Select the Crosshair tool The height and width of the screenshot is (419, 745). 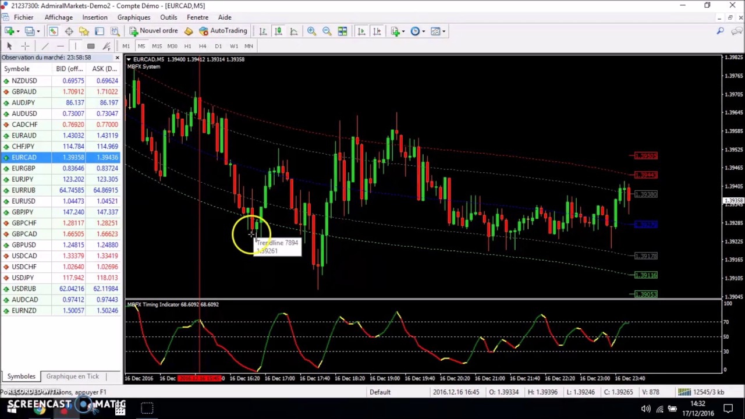[25, 46]
